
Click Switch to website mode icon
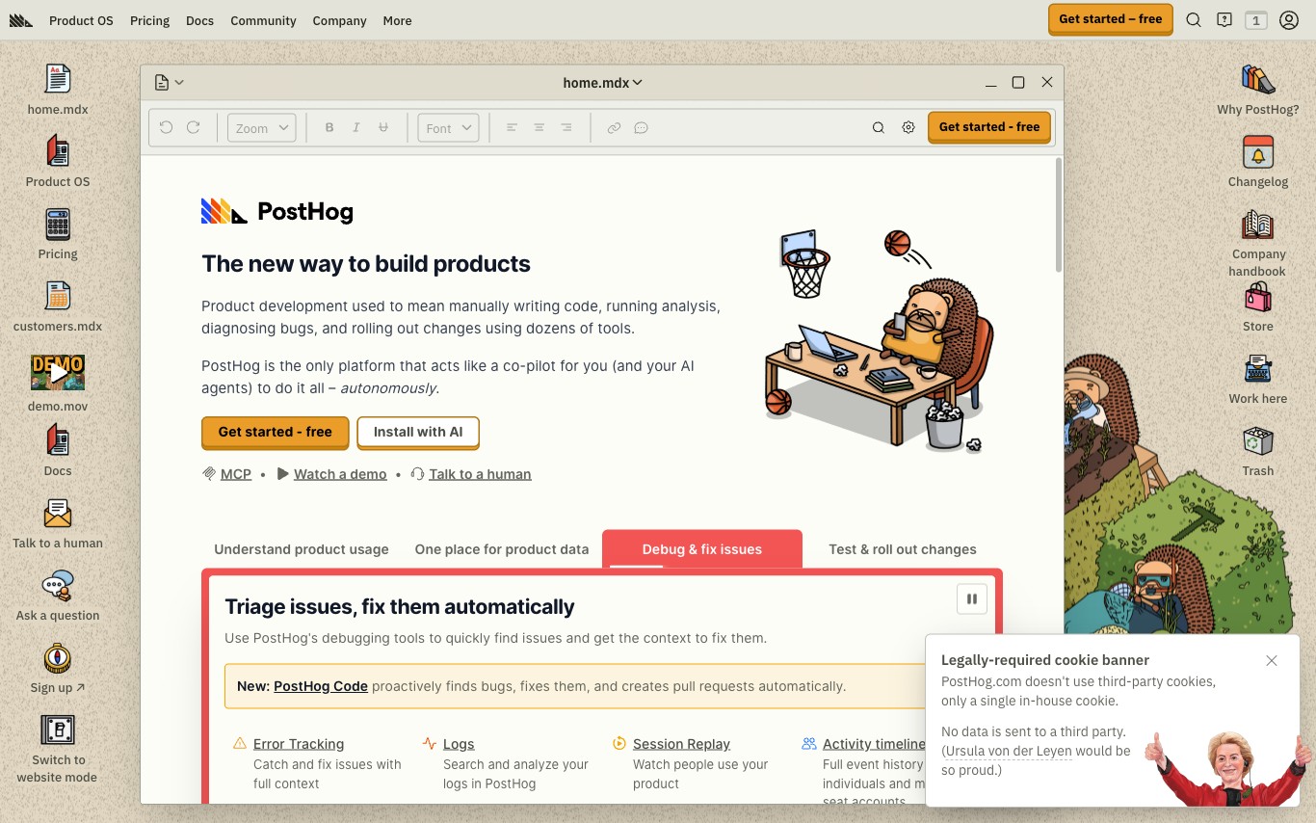tap(58, 730)
